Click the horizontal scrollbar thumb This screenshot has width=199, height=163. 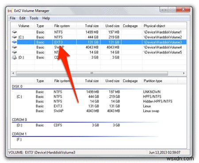pos(92,73)
